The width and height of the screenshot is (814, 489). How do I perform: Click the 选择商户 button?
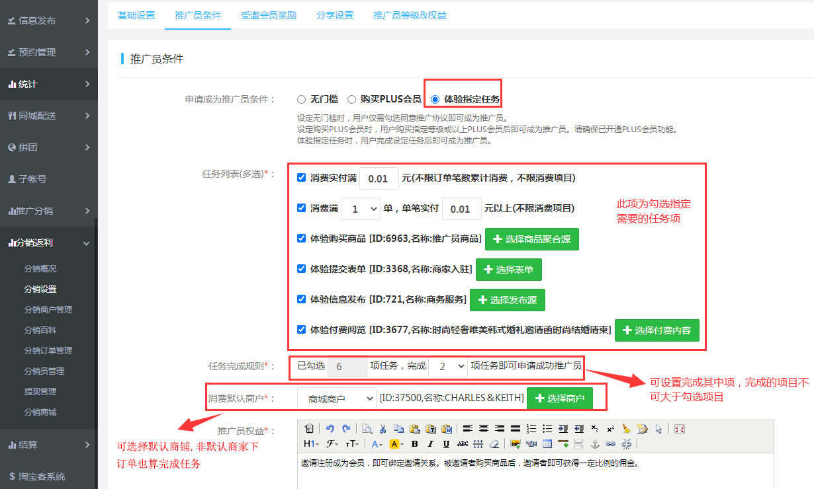(x=559, y=398)
